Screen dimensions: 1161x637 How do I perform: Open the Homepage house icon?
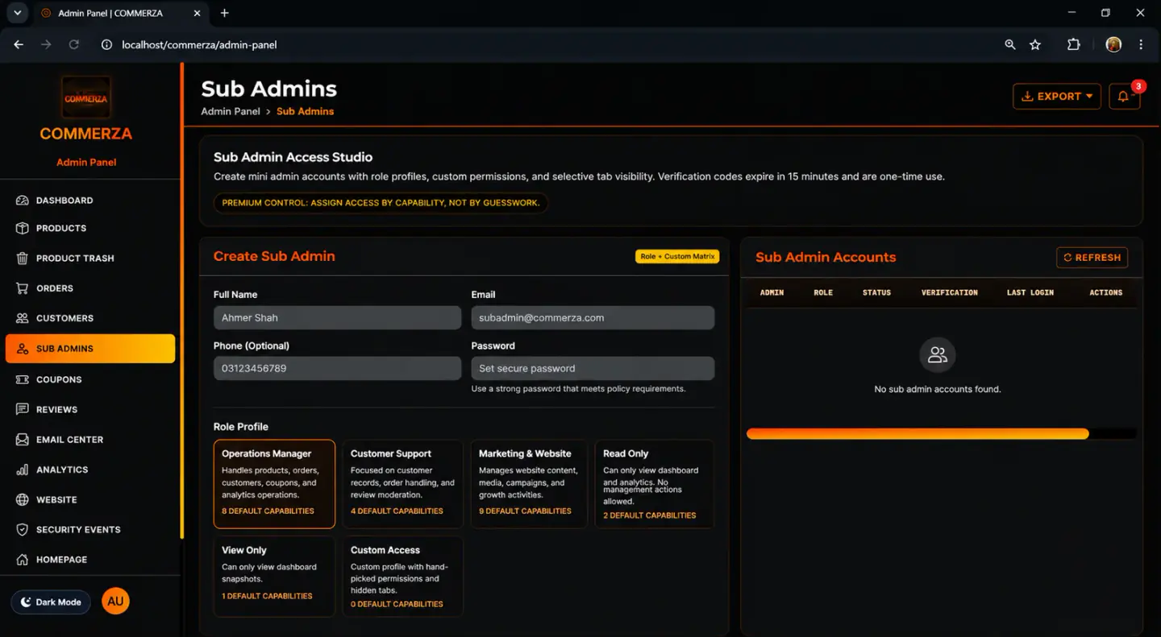click(23, 560)
